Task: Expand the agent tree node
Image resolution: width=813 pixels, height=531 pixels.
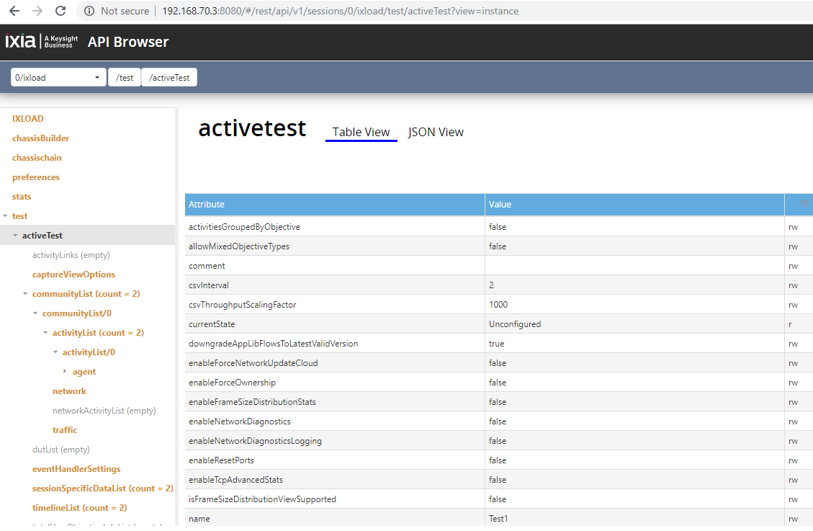Action: tap(66, 372)
